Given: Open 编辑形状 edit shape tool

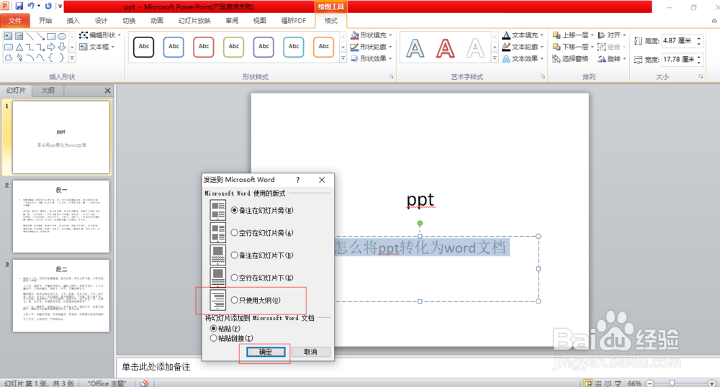Looking at the screenshot, I should 99,35.
